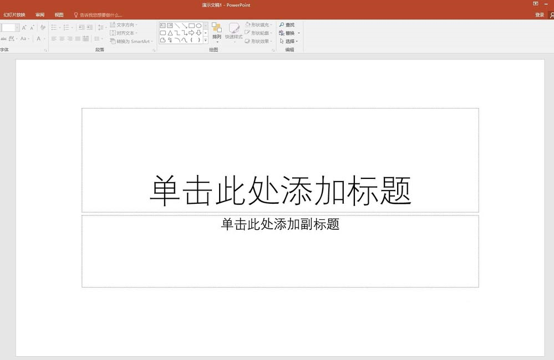This screenshot has width=554, height=360.
Task: Toggle strikethrough text formatting
Action: [x=3, y=38]
